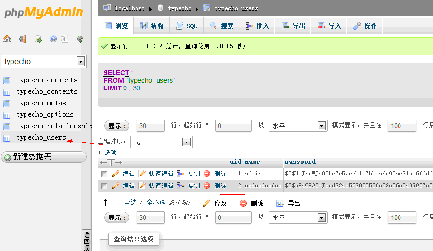Open SQL documentation page icon
This screenshot has height=251, width=433.
point(65,39)
